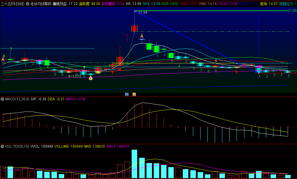Click the 进场: 14.57 entry label
Viewport: 297px width, 179px height.
tap(269, 4)
